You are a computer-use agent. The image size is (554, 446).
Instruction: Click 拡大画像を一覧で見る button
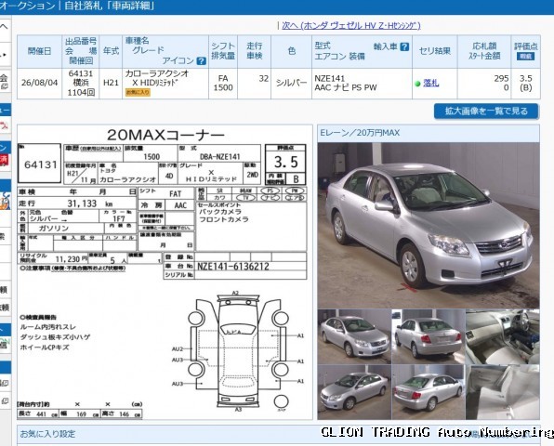click(486, 111)
